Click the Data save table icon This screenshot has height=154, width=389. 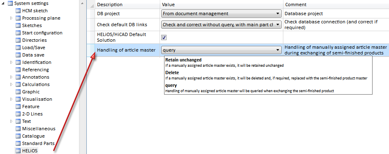18,55
